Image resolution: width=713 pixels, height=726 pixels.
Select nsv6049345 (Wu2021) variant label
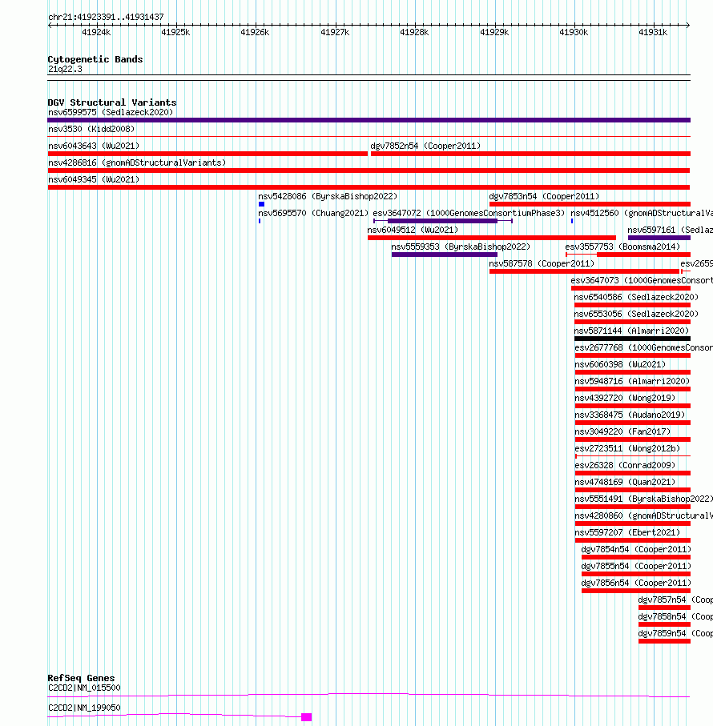coord(94,179)
